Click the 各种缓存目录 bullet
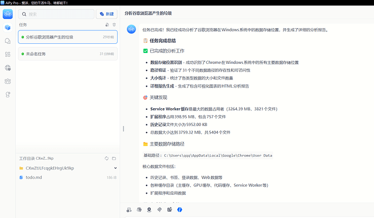 coord(209,185)
